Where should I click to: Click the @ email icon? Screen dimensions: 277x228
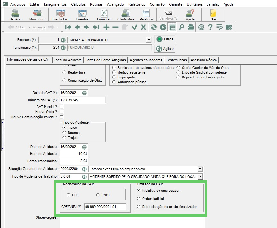tap(201, 27)
